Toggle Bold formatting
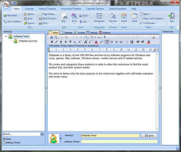The width and height of the screenshot is (181, 152). 52,42
